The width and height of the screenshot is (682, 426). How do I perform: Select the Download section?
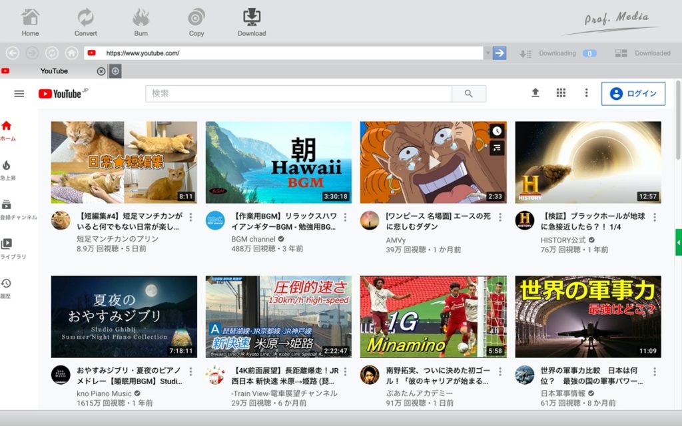click(x=251, y=22)
